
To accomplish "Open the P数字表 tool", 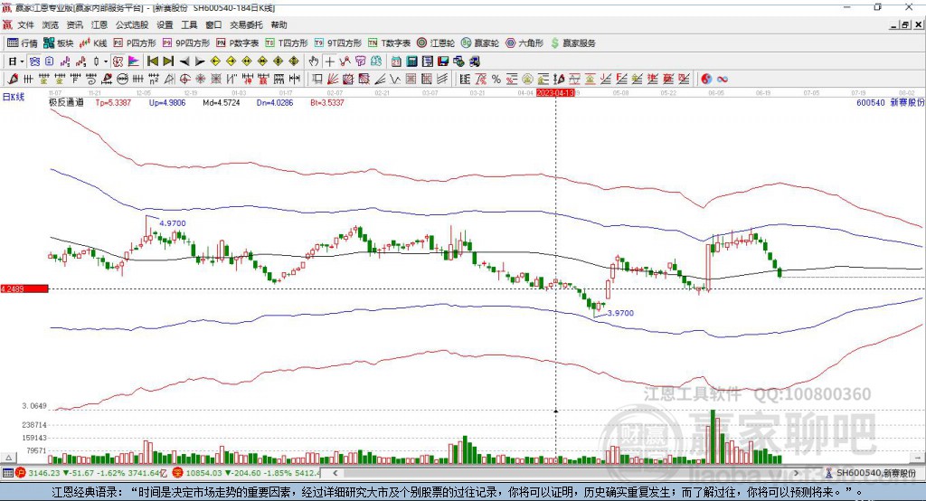I will 238,43.
